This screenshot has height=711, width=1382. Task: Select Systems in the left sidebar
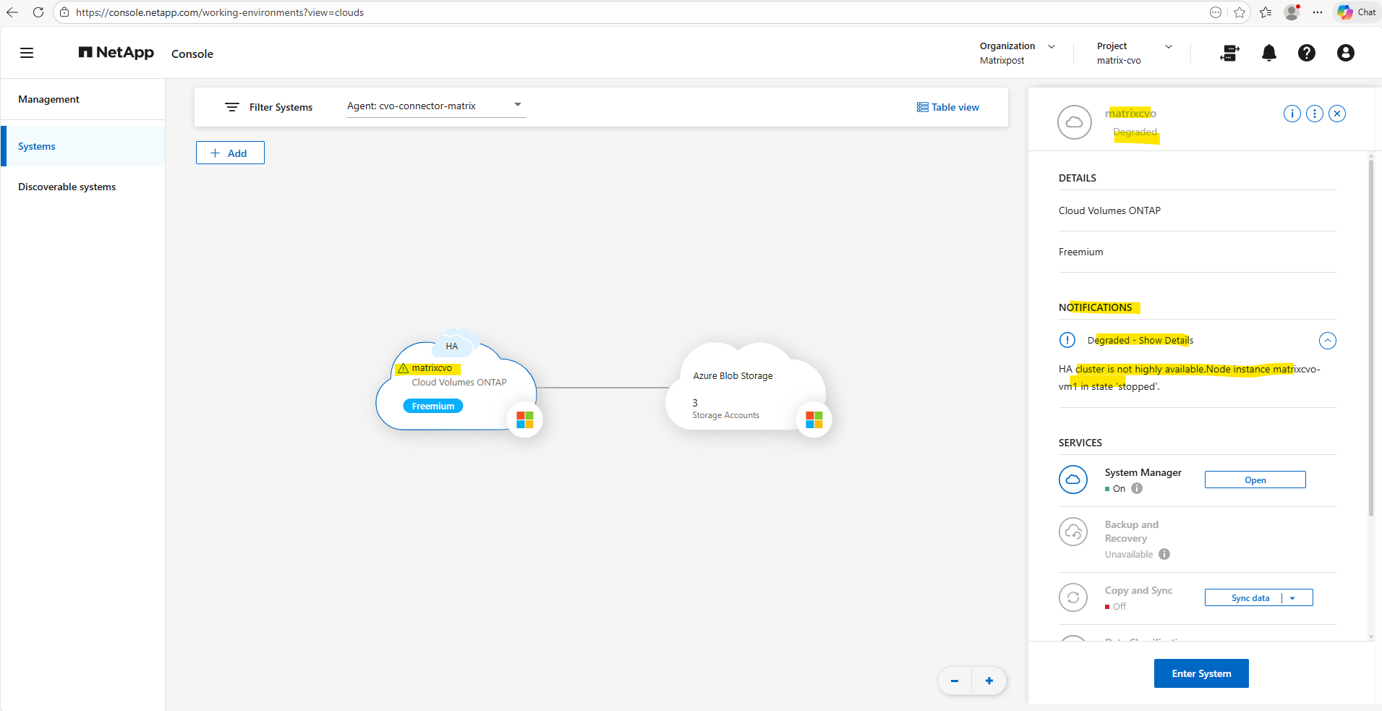(x=37, y=146)
